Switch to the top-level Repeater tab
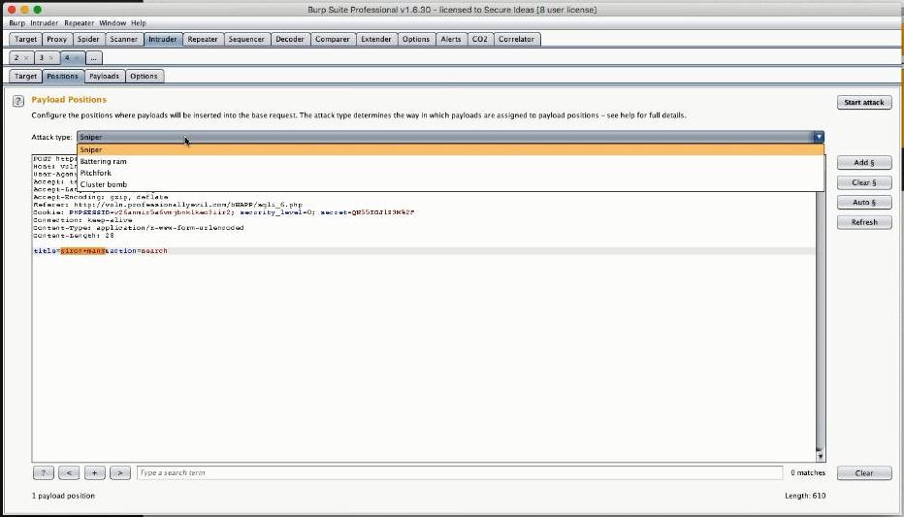Screen dimensions: 904x517 (x=203, y=39)
